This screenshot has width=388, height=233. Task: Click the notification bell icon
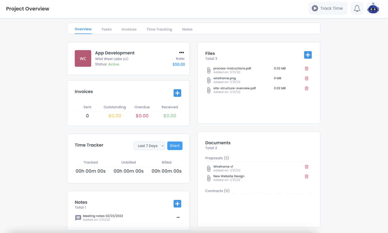[357, 8]
